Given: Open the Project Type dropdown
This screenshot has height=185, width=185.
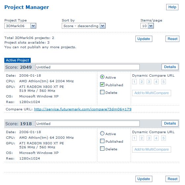Looking at the screenshot, I should coord(20,26).
